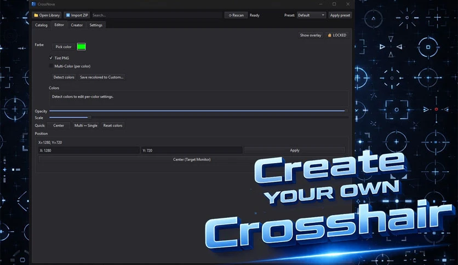Viewport: 458px width, 265px height.
Task: Apply the position values
Action: [x=294, y=151]
